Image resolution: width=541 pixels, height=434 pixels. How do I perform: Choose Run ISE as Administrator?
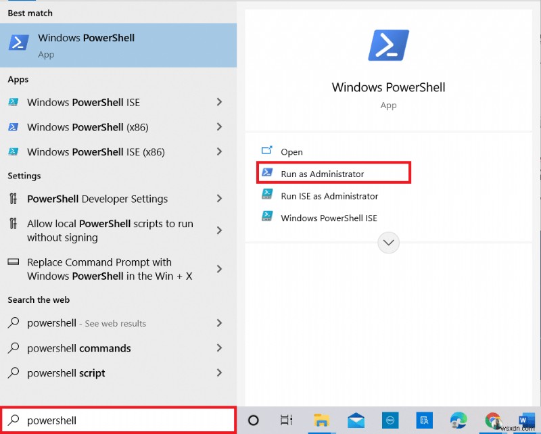pos(329,196)
